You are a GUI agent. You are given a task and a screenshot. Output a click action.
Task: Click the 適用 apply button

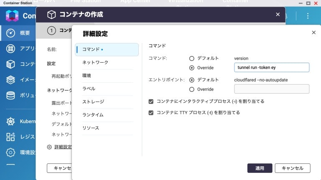tap(260, 168)
